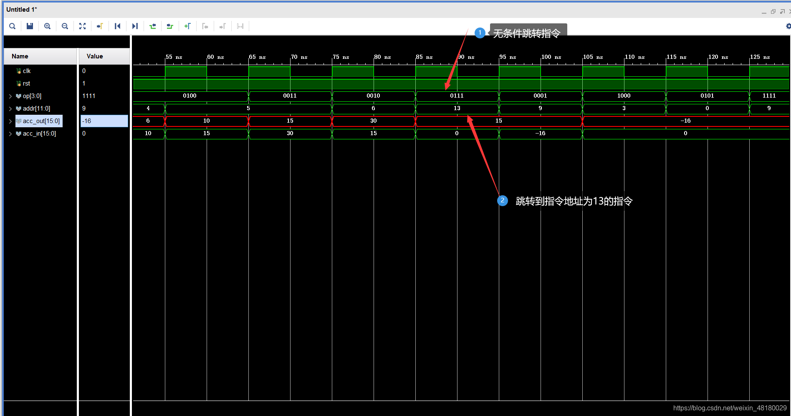Maximize the waveform panel
This screenshot has height=416, width=791.
[x=782, y=12]
